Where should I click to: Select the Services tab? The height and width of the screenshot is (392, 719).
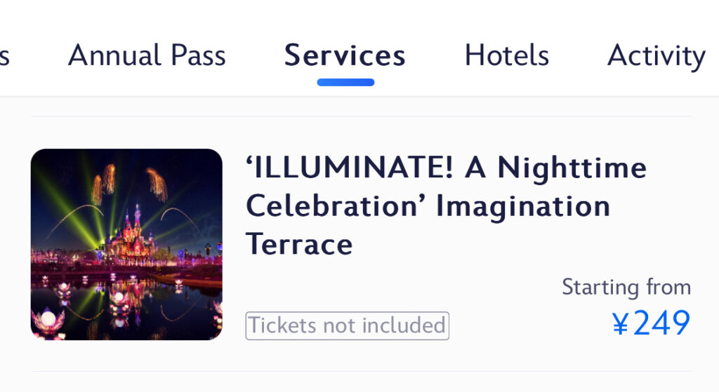(345, 55)
